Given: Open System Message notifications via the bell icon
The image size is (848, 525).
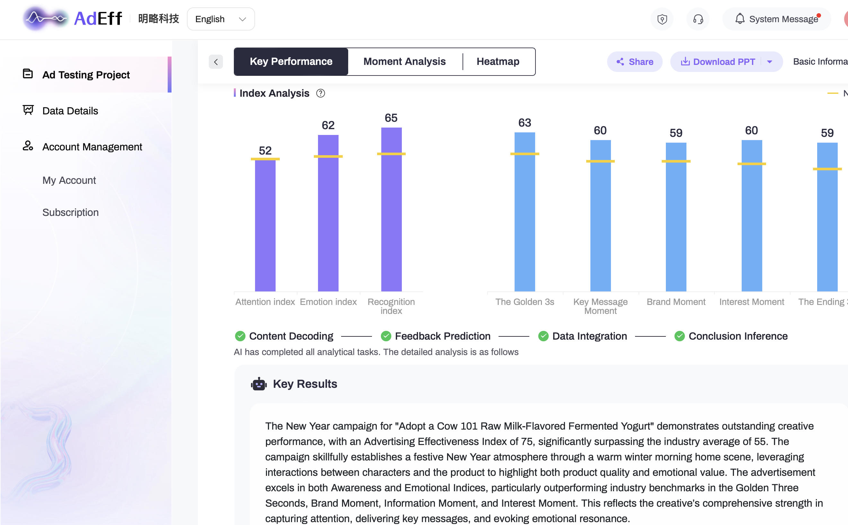Looking at the screenshot, I should [x=741, y=19].
